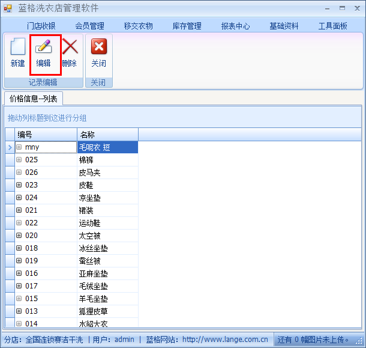
Task: Expand row 015 羊毛坐垫
Action: coord(19,299)
